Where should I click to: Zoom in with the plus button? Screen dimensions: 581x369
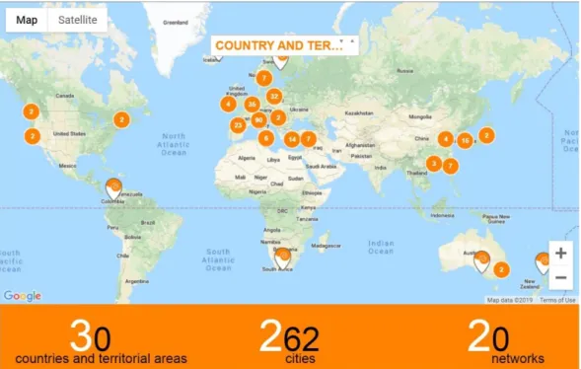pyautogui.click(x=561, y=253)
